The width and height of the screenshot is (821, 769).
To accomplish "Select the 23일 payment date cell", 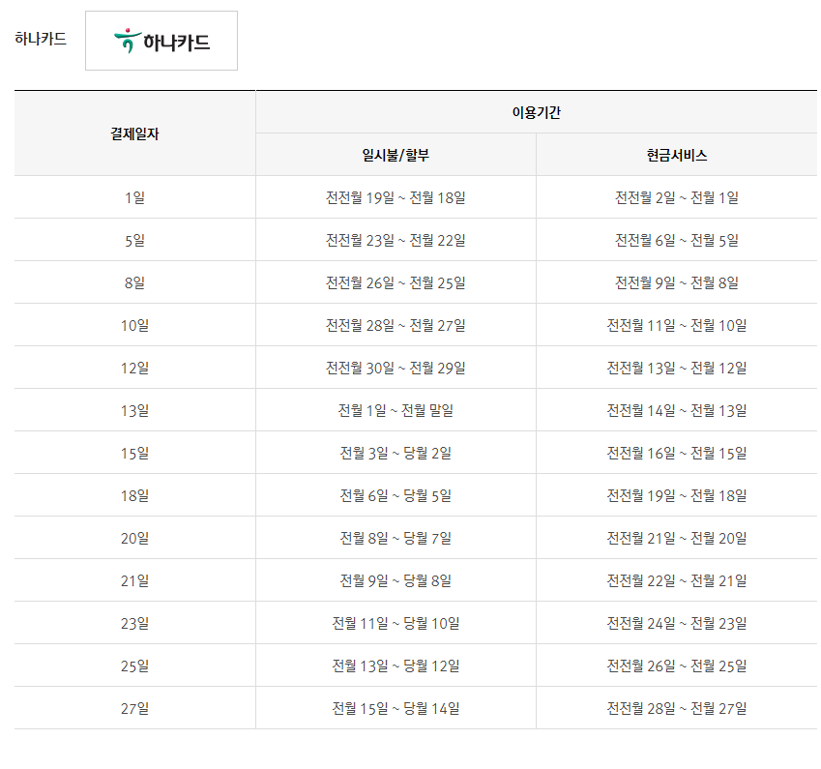I will tap(134, 623).
